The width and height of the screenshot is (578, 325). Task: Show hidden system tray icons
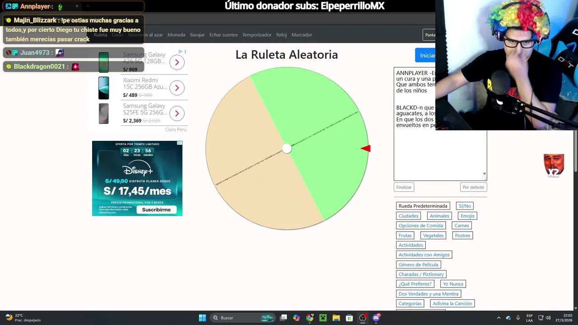[x=499, y=318]
